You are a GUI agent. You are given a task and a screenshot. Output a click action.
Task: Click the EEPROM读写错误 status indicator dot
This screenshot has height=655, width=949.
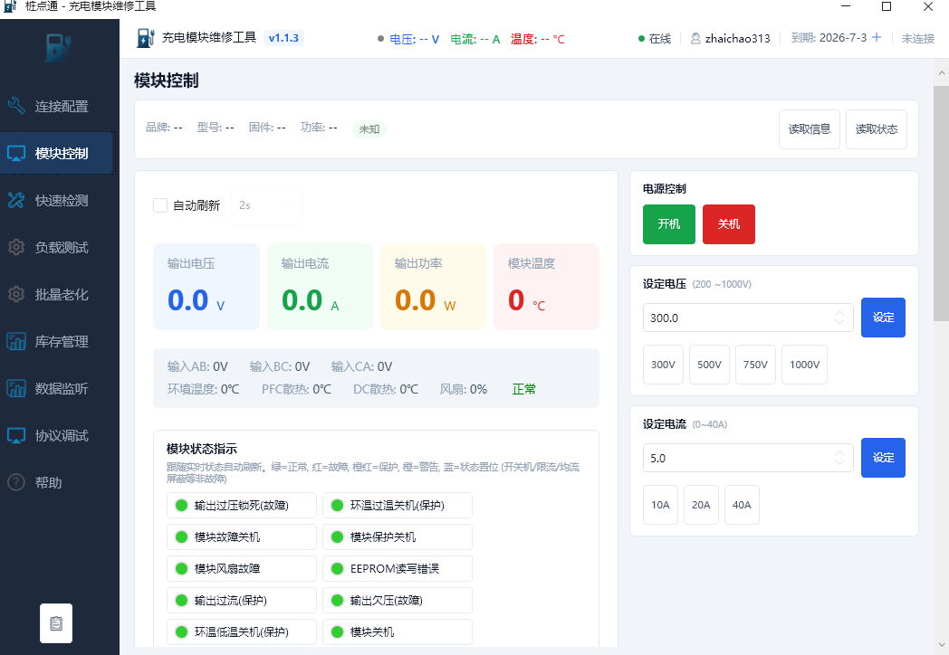pyautogui.click(x=337, y=568)
